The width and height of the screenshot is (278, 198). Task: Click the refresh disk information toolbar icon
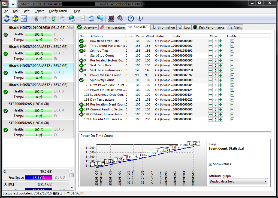point(7,18)
